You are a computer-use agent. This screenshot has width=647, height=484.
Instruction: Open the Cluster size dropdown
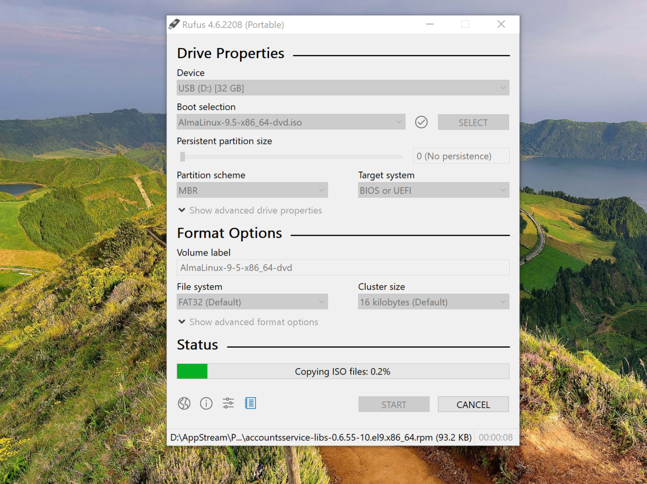click(x=433, y=302)
